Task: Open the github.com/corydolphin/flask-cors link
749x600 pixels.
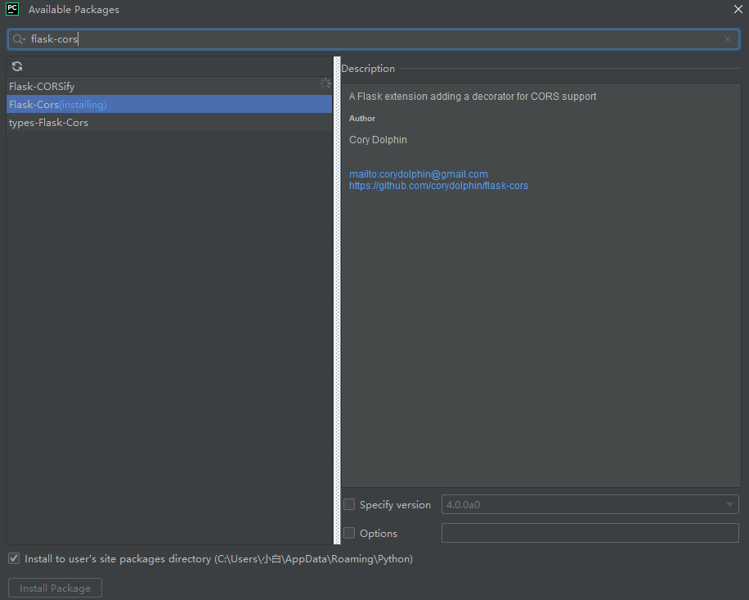Action: 438,186
